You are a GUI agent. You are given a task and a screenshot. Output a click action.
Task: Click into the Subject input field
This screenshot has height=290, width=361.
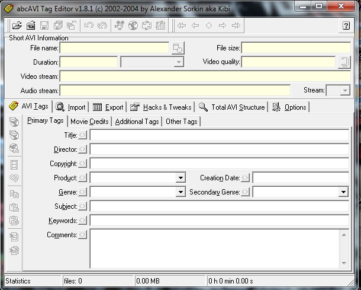(220, 206)
